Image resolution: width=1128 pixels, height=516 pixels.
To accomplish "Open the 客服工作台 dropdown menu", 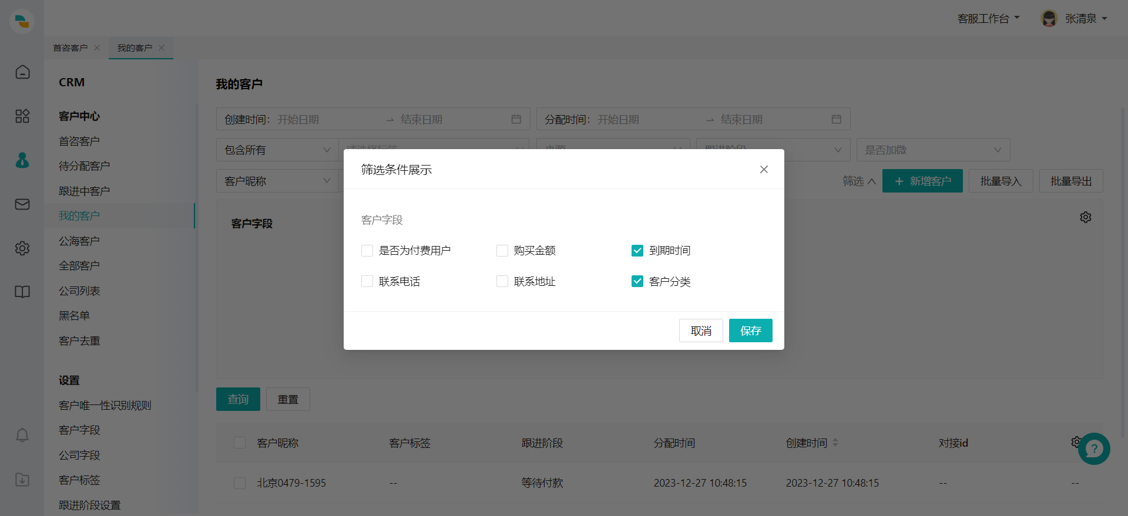I will (988, 19).
